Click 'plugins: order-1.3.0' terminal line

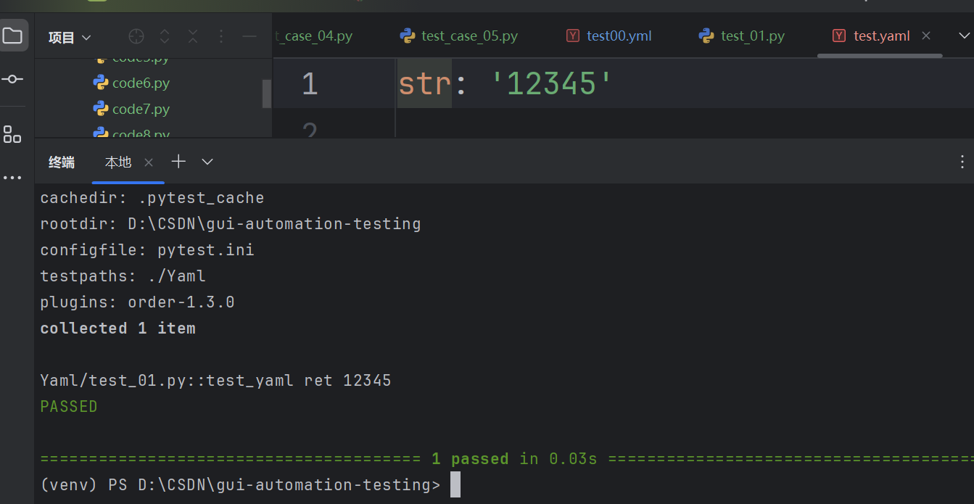(x=138, y=302)
